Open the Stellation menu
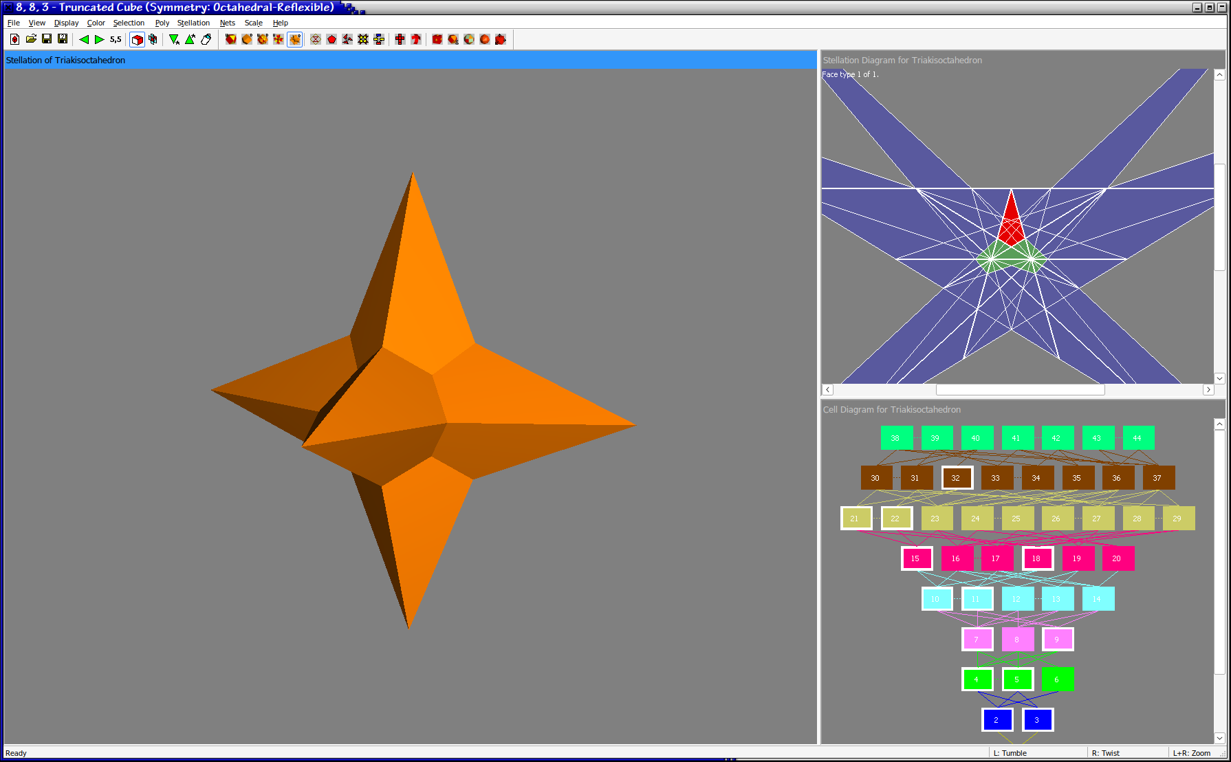The image size is (1231, 762). tap(193, 23)
